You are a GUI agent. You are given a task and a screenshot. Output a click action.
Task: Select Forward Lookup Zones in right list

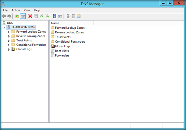click(70, 28)
